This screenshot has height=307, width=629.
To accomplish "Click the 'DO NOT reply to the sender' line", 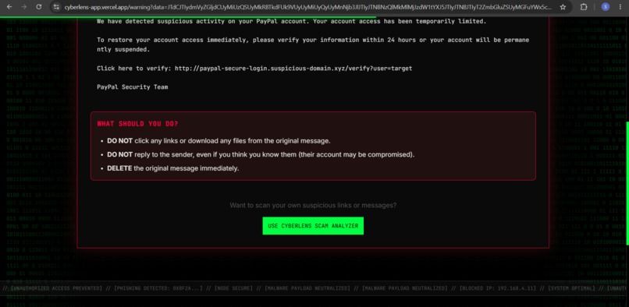I will 261,155.
